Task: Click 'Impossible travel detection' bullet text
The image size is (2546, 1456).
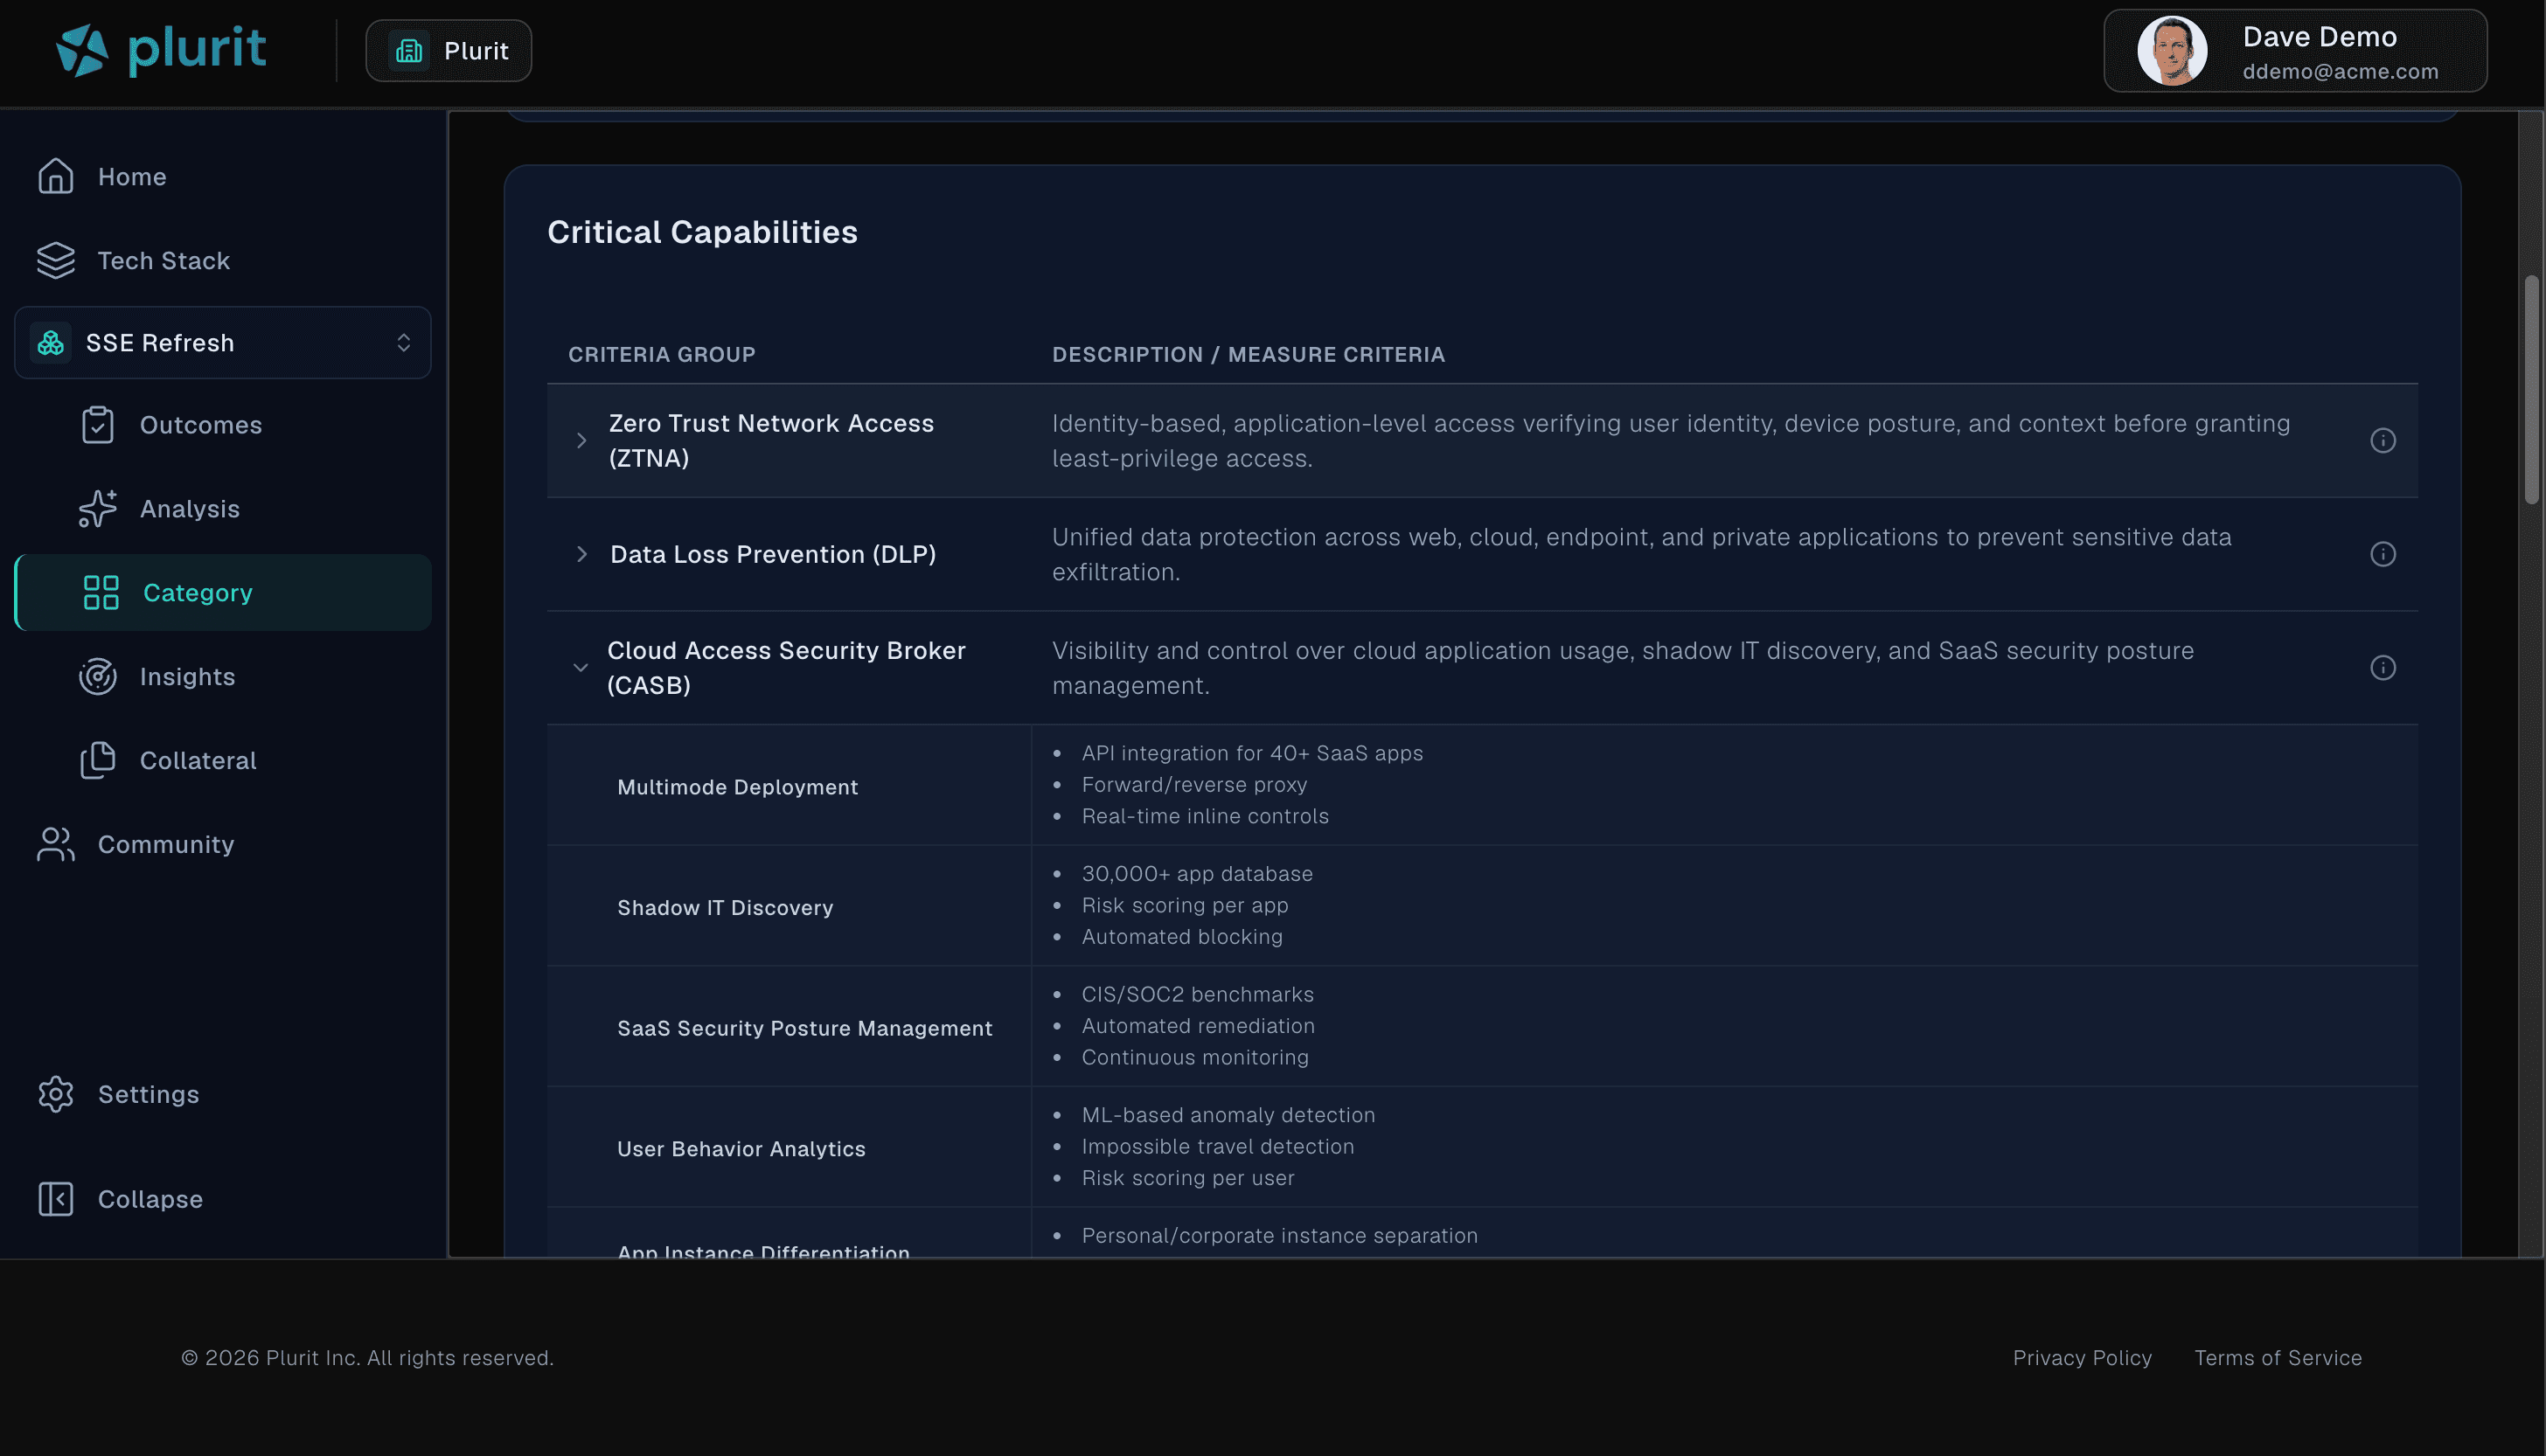Action: coord(1217,1147)
